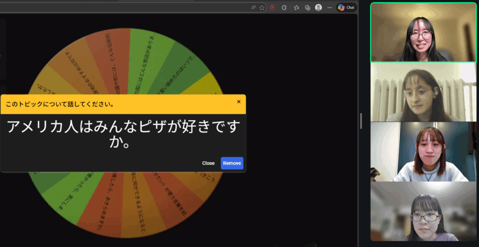Select the second participant's video tile
This screenshot has height=247, width=479.
[423, 92]
